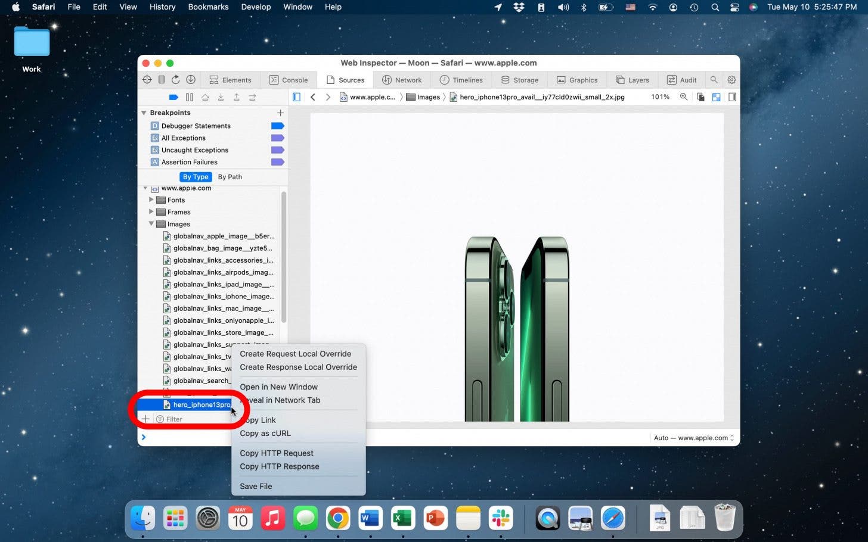Turn off the Uncaught Exceptions breakpoint
Viewport: 868px width, 542px height.
(x=277, y=149)
